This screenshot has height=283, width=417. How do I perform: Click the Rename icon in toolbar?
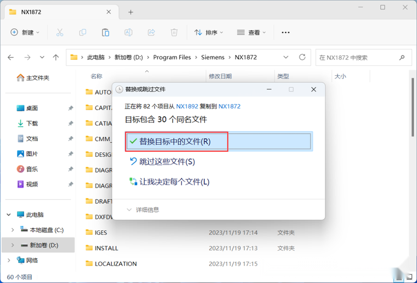click(128, 32)
